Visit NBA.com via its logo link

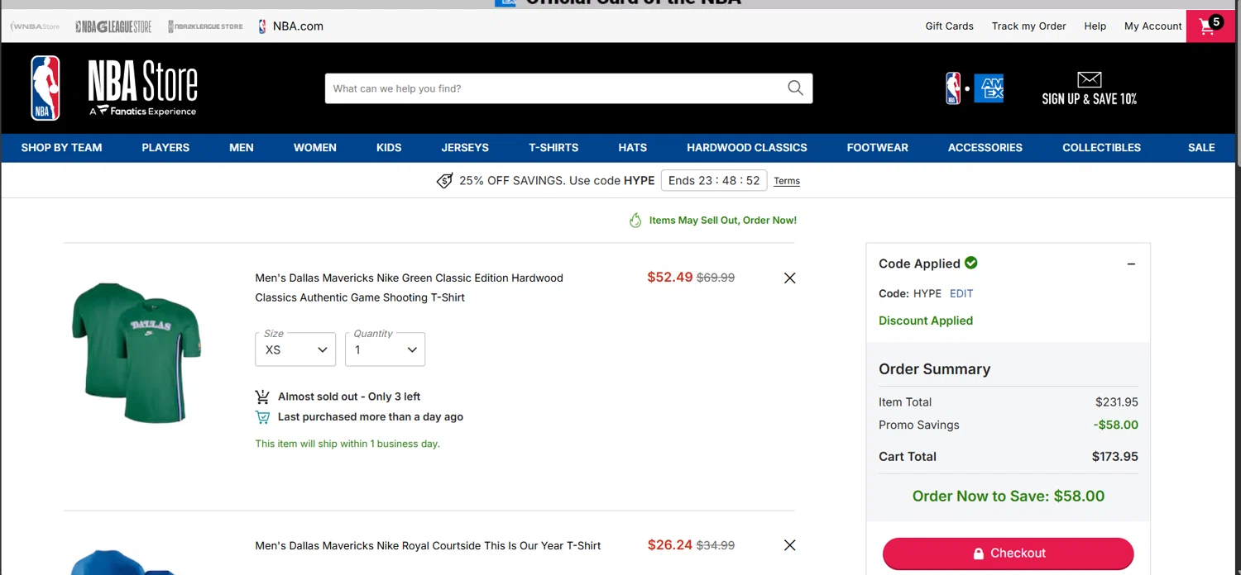[290, 26]
